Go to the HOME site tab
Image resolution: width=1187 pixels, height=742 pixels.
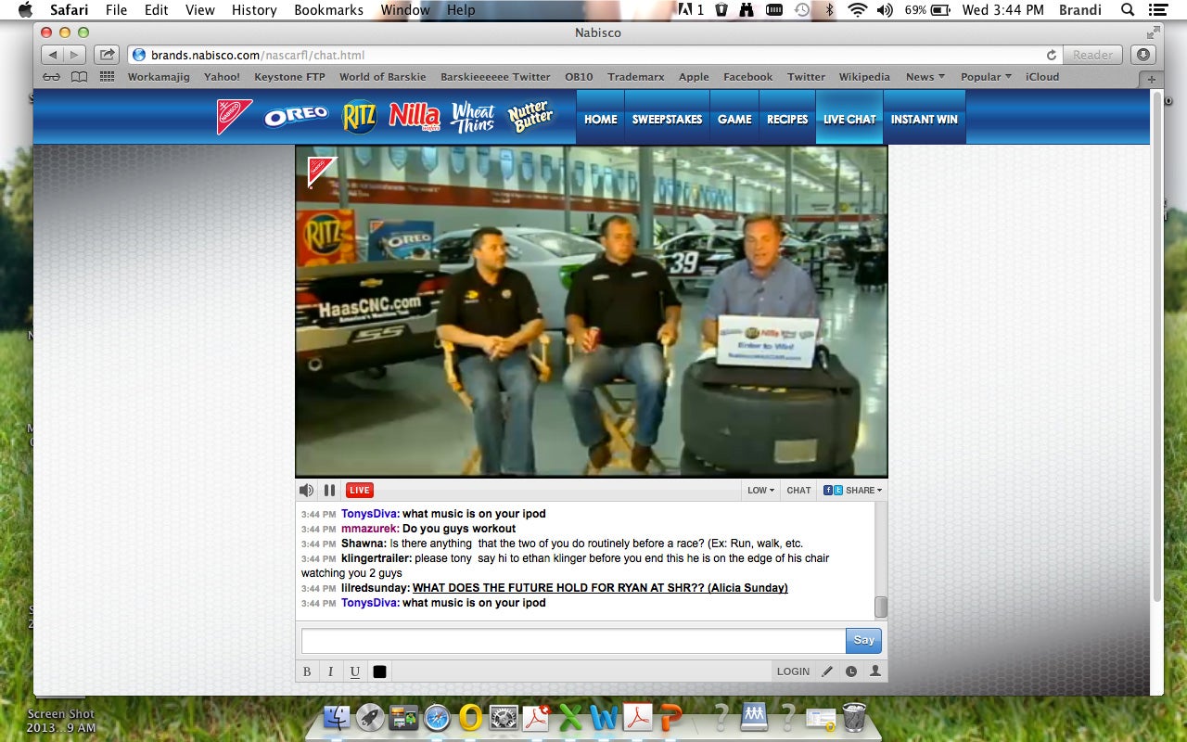click(601, 119)
